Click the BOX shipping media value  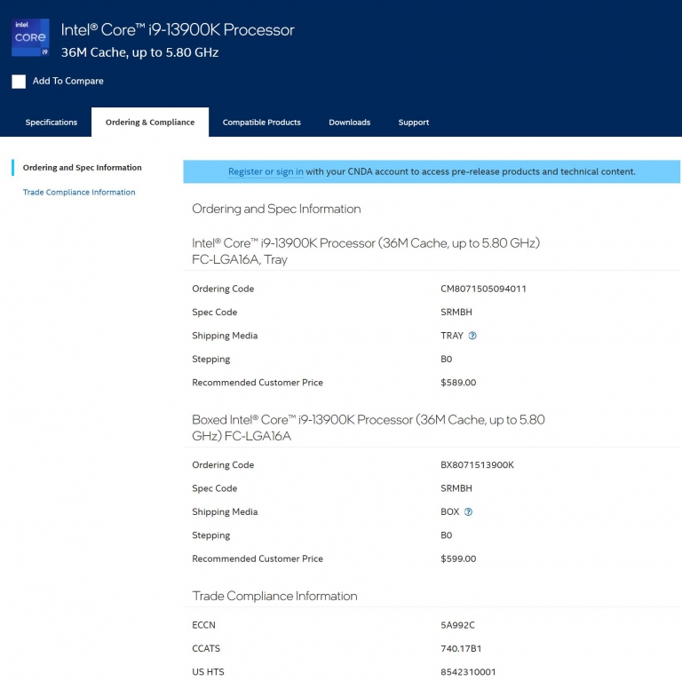click(x=449, y=511)
